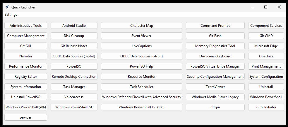Viewport: 288px width, 127px height.
Task: Open the On-Screen Keyboard
Action: [215, 56]
